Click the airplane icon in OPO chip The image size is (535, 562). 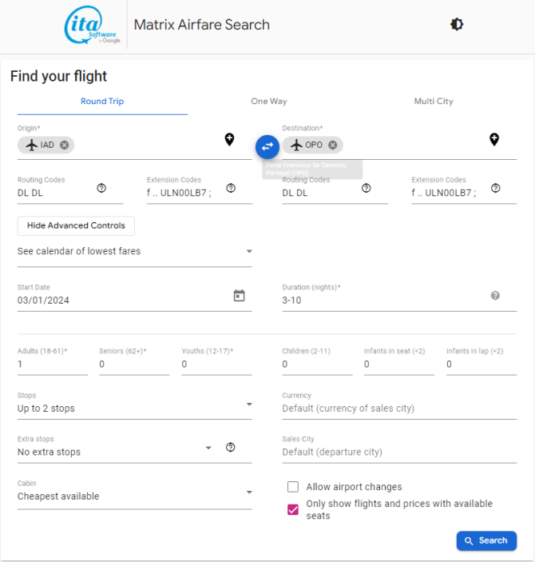[296, 145]
